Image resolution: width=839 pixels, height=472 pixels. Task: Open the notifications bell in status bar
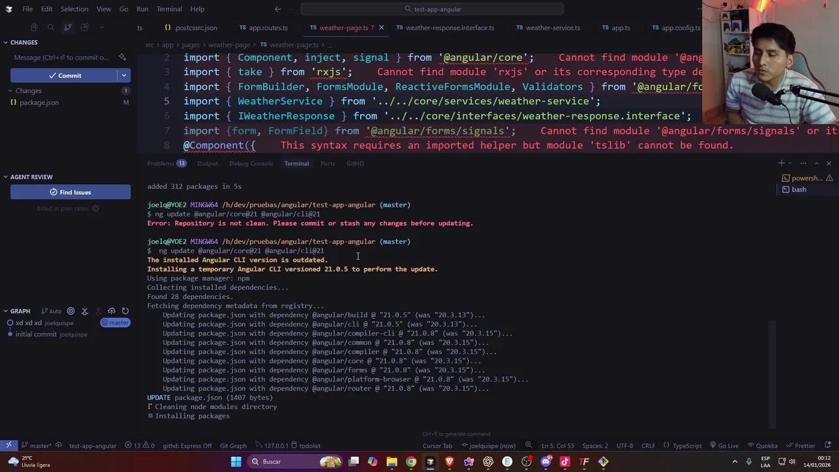click(829, 446)
